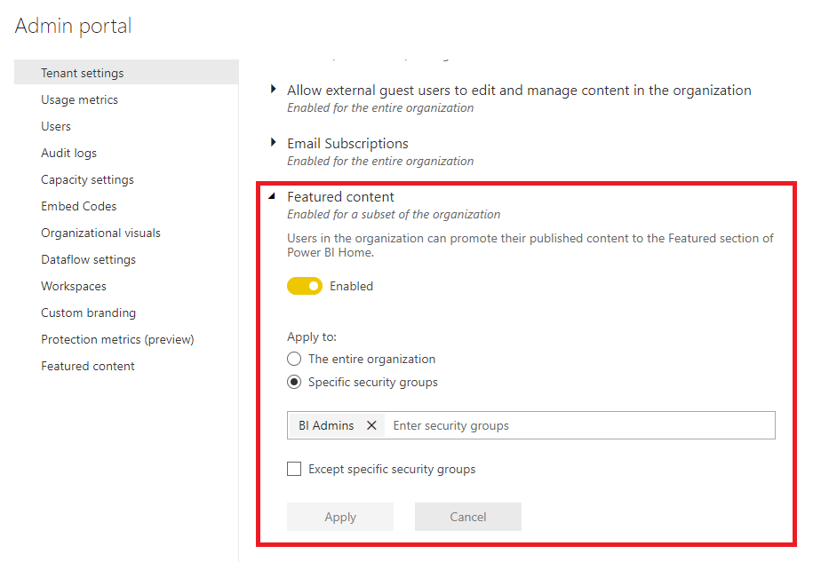Collapse the Featured content setting

pyautogui.click(x=273, y=196)
